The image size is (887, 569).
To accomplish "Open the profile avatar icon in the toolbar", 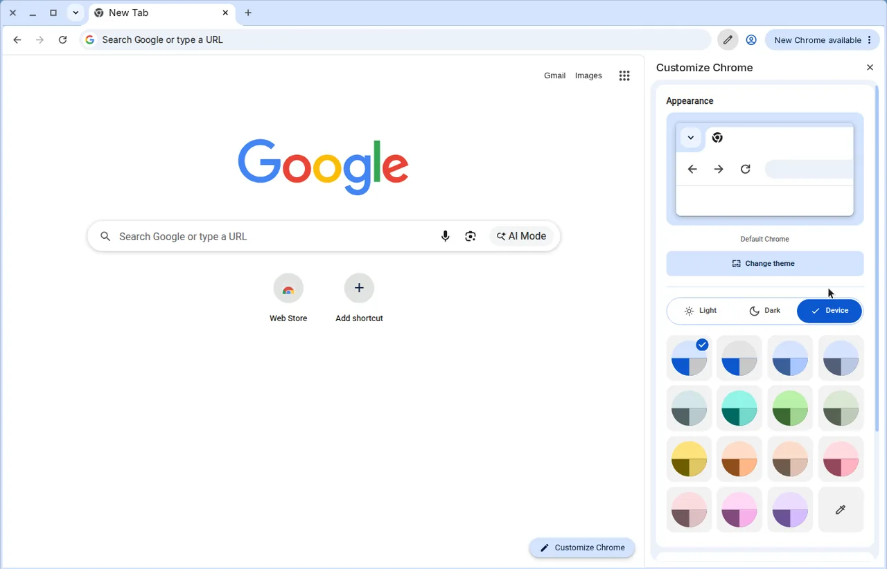I will (751, 40).
